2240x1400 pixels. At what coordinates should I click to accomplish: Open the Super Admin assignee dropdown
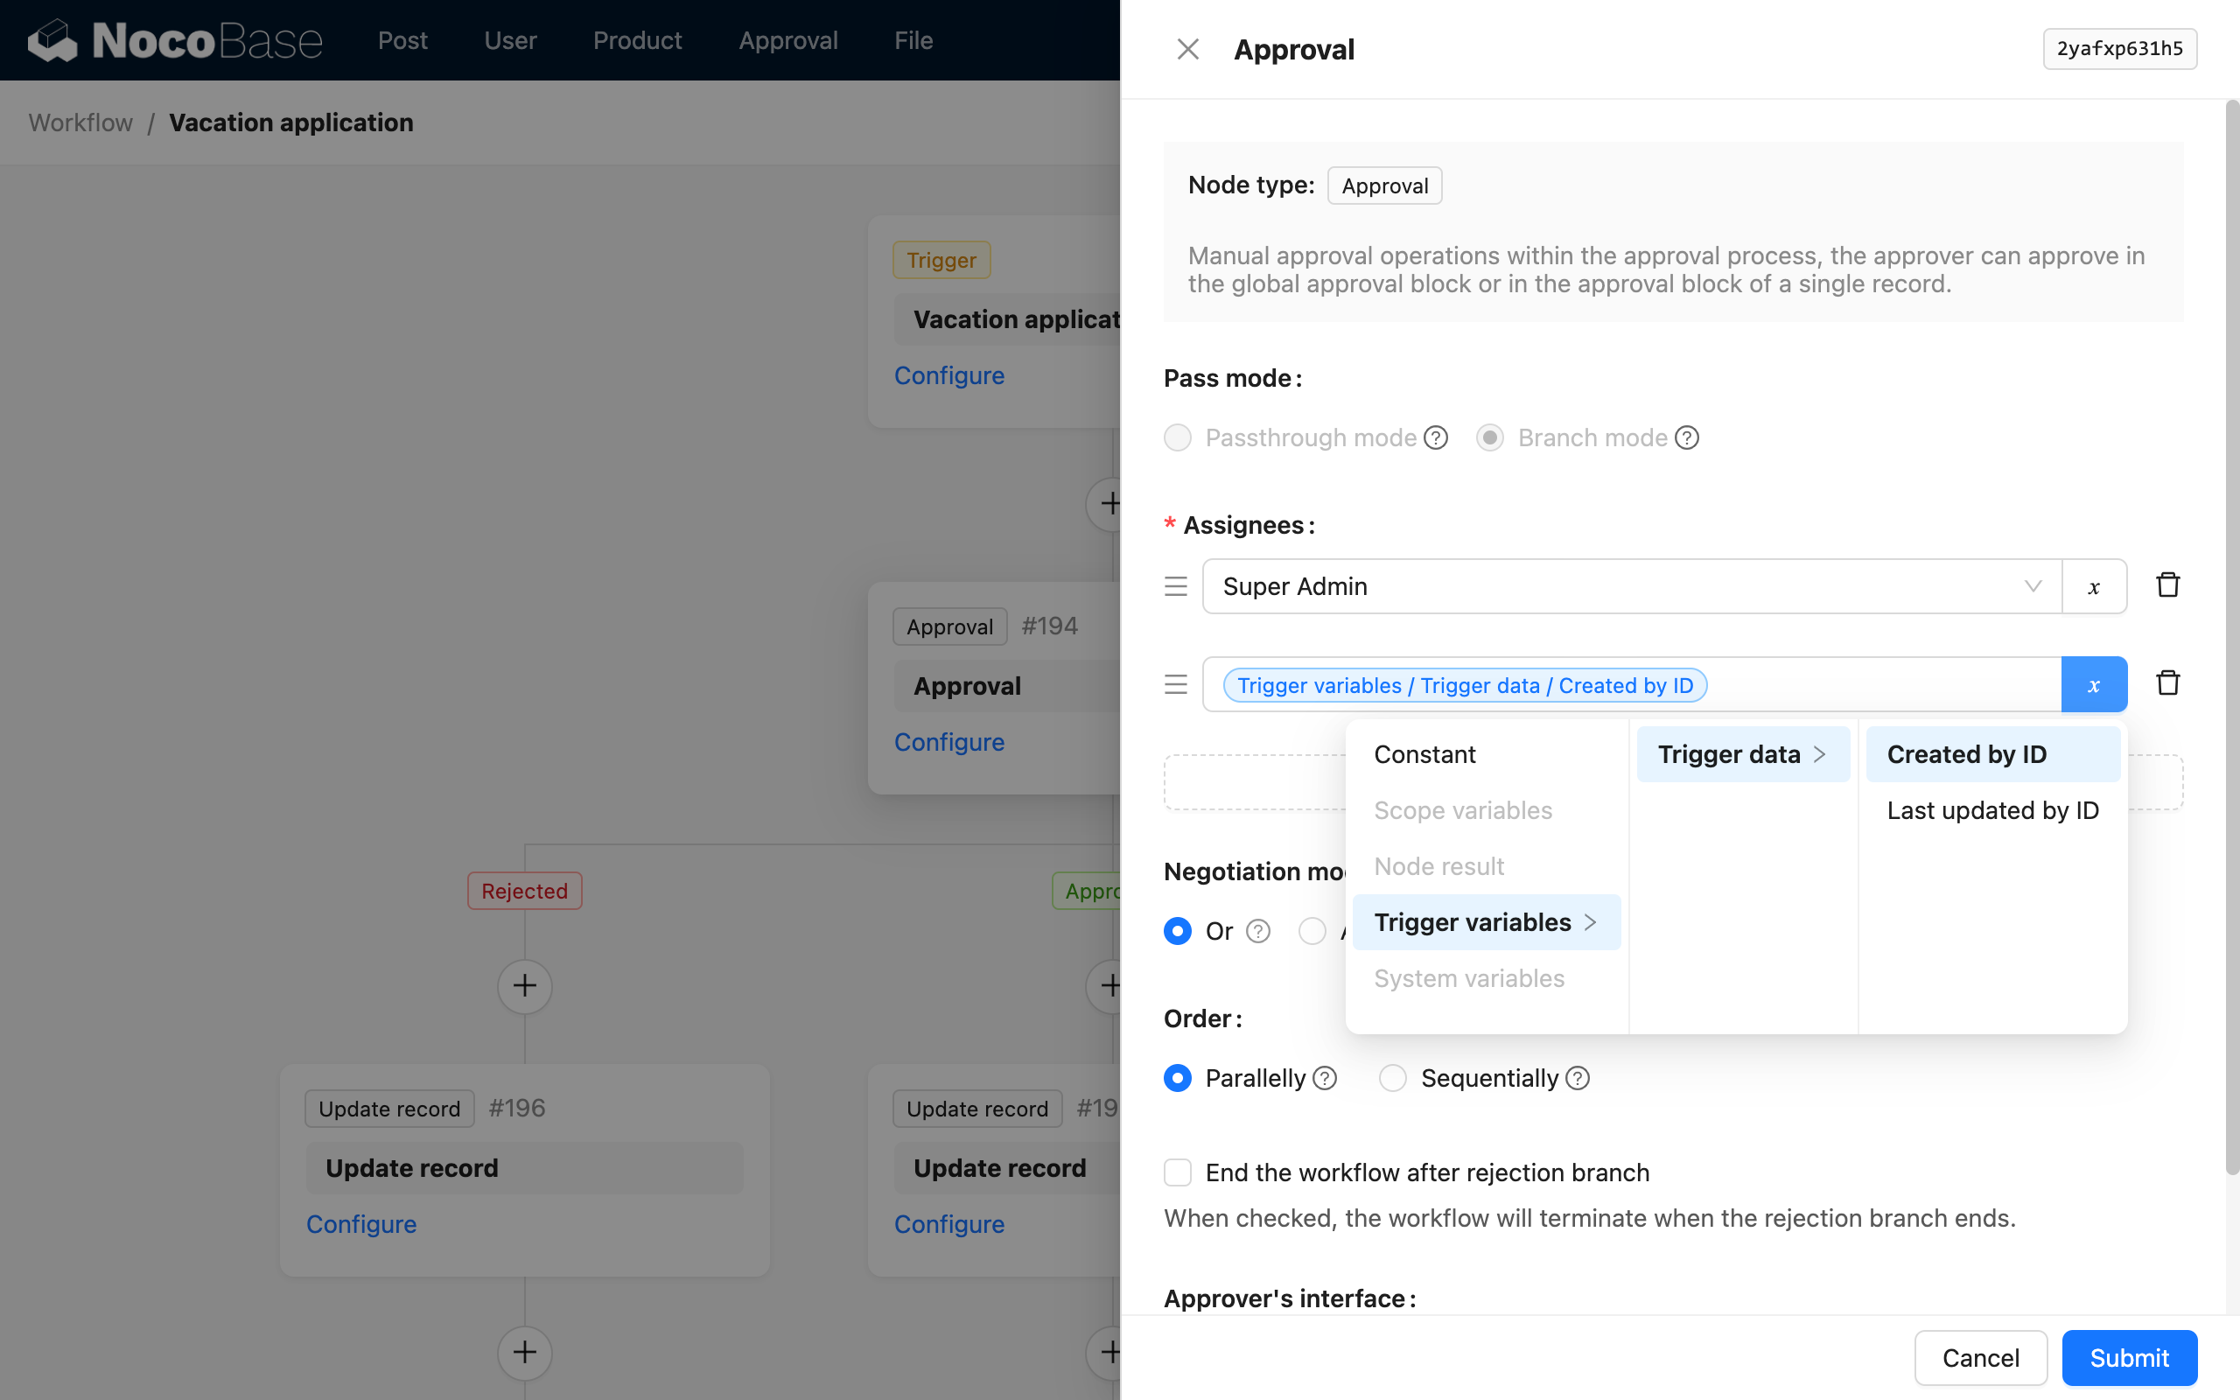pos(2031,586)
